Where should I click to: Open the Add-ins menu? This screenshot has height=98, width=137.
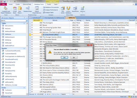coord(82,10)
